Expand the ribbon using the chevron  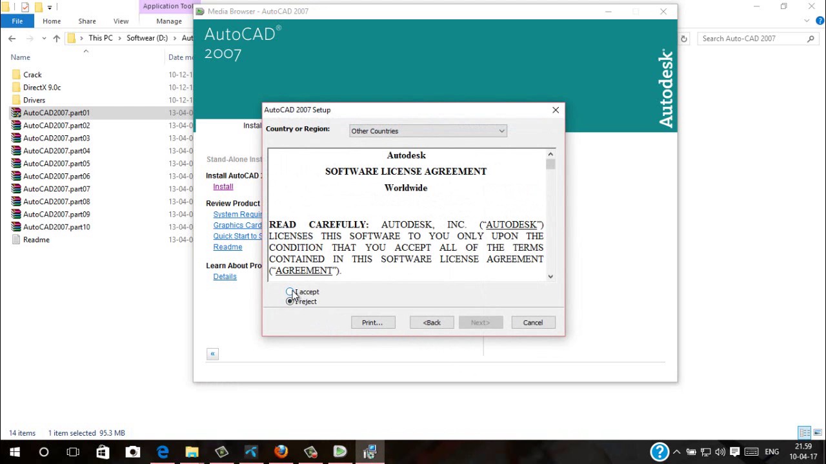tap(807, 21)
